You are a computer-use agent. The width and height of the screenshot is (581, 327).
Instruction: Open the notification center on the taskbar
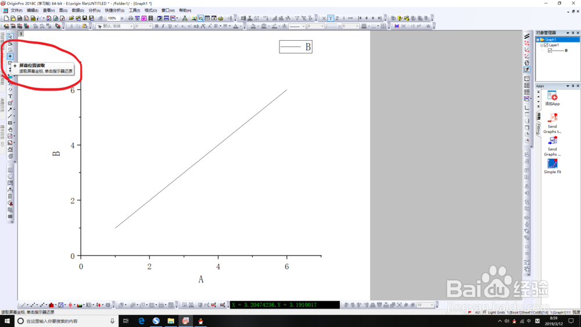571,321
